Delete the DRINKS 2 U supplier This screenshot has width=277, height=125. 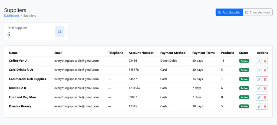click(265, 88)
